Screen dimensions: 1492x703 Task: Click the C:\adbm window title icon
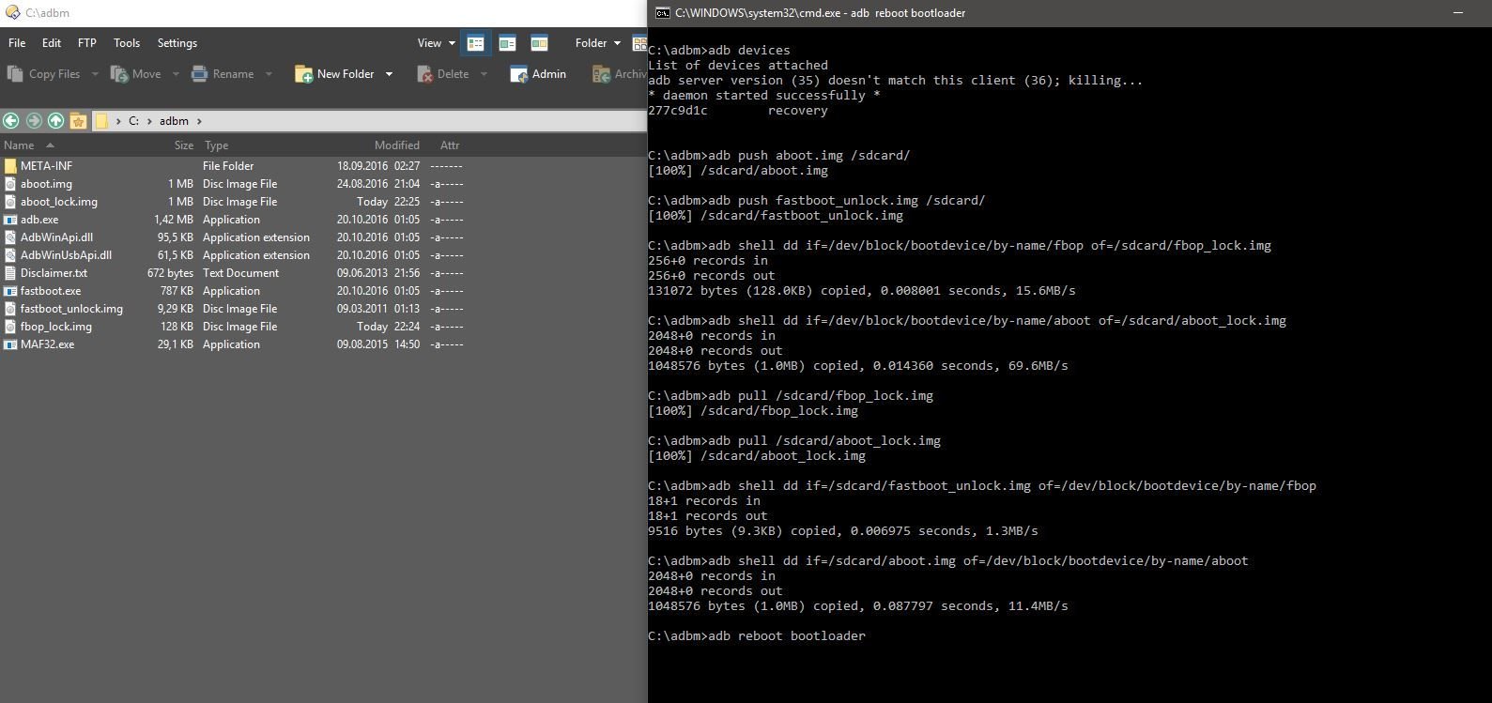11,13
